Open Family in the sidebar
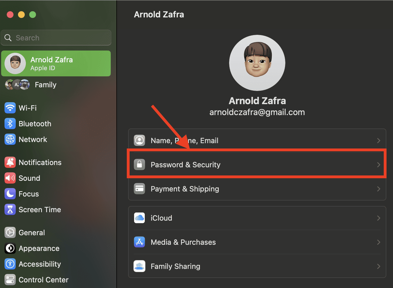Viewport: 393px width, 288px height. pos(46,85)
